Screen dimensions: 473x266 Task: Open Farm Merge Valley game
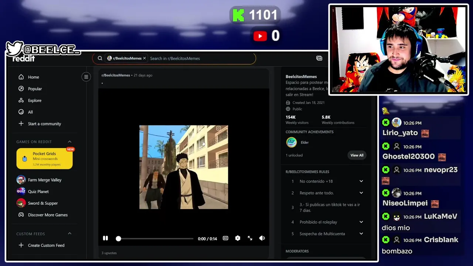coord(44,180)
